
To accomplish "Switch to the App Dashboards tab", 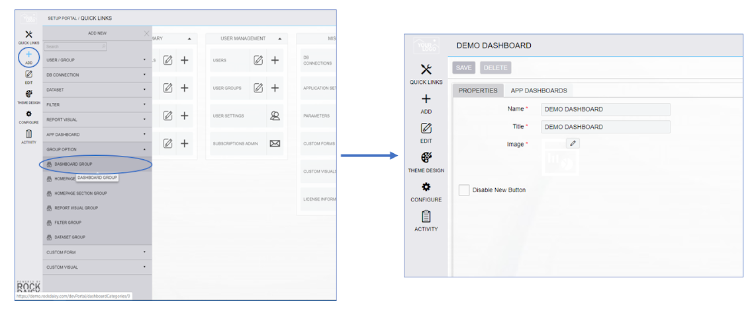I will tap(539, 90).
